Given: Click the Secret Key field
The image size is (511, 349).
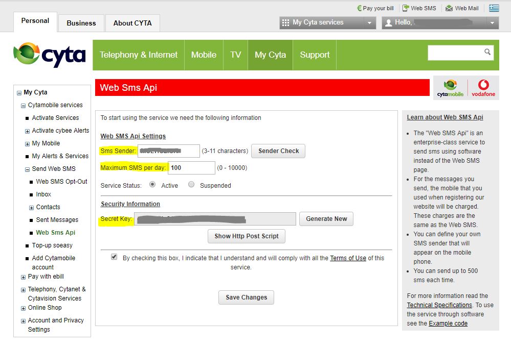Looking at the screenshot, I should [x=215, y=219].
